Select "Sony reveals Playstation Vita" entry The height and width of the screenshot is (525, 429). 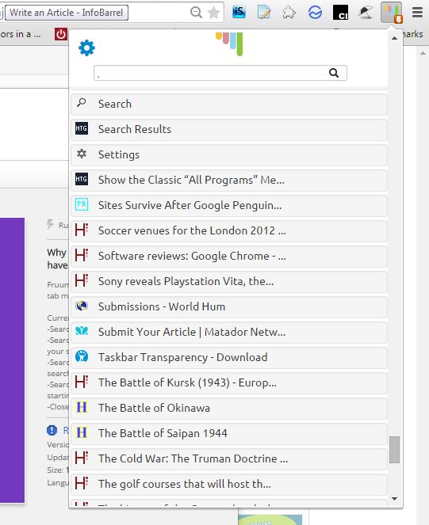[x=229, y=282]
